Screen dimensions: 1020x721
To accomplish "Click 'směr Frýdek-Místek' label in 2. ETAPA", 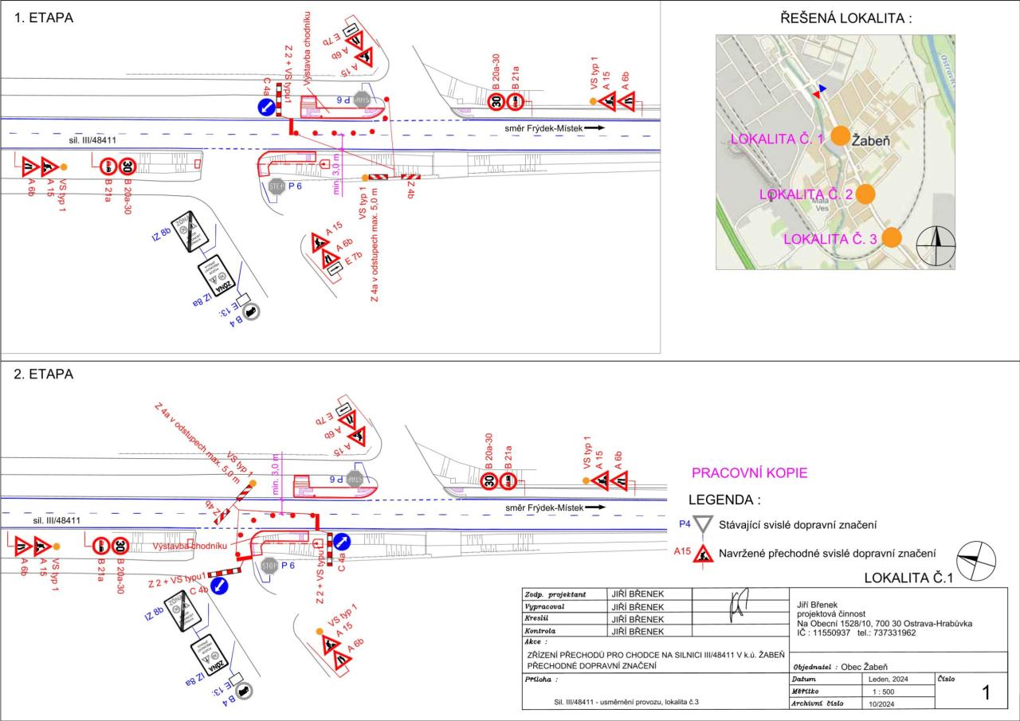I will 545,507.
